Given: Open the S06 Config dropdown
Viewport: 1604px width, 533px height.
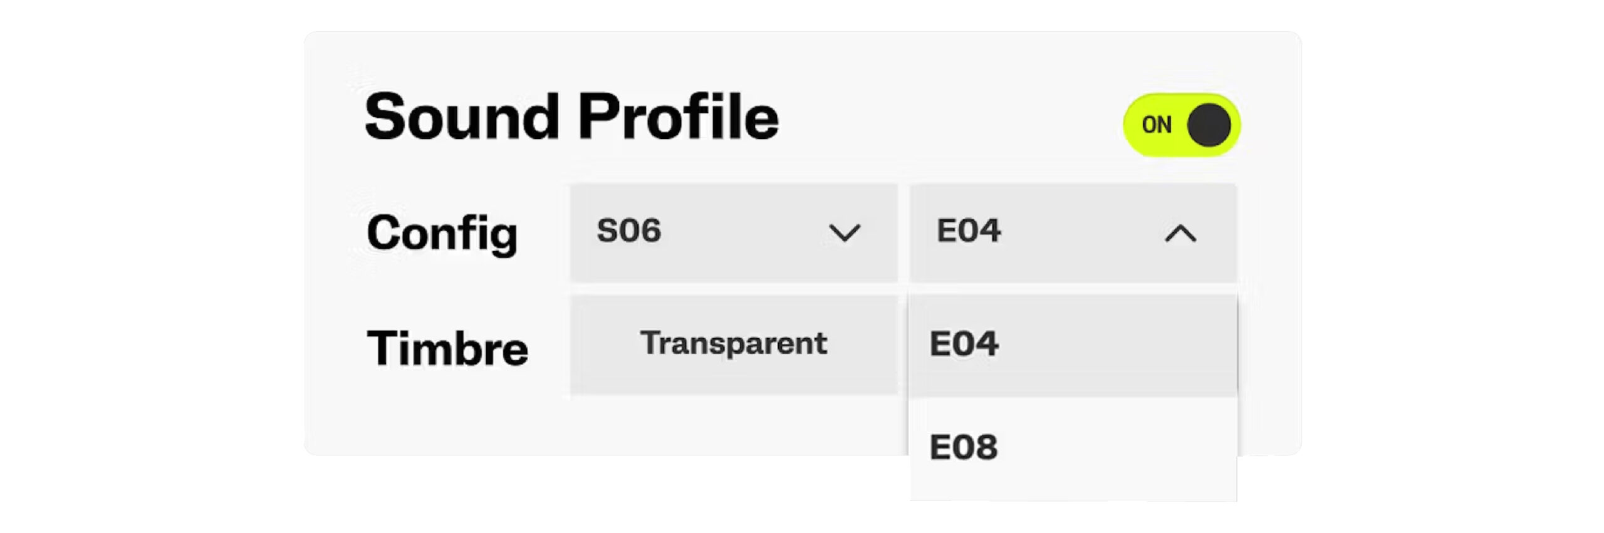Looking at the screenshot, I should point(733,232).
